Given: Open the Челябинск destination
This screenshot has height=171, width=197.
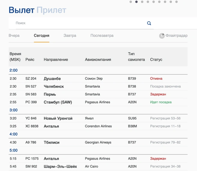Looking at the screenshot, I should coord(54,86).
